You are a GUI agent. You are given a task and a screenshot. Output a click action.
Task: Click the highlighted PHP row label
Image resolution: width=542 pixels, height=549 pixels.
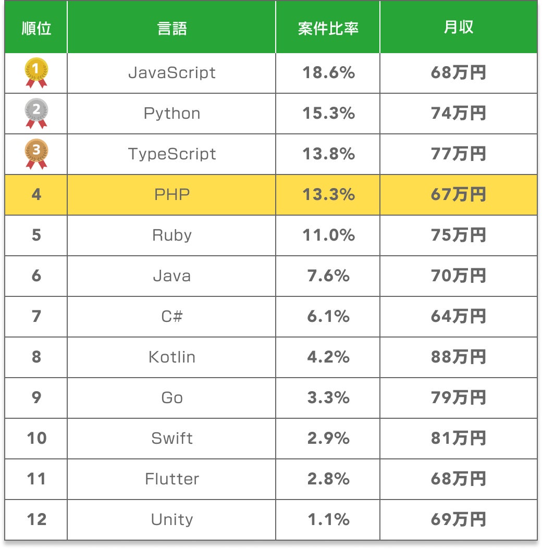tap(171, 195)
